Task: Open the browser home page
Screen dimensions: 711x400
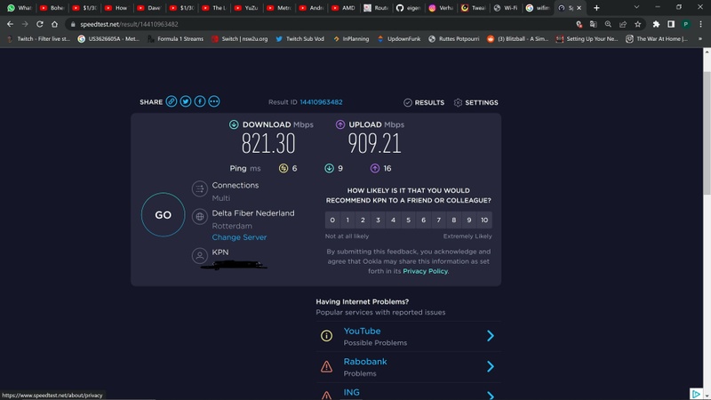Action: point(54,24)
